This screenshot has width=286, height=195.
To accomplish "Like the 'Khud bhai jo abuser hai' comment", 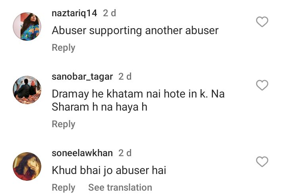I will 262,161.
